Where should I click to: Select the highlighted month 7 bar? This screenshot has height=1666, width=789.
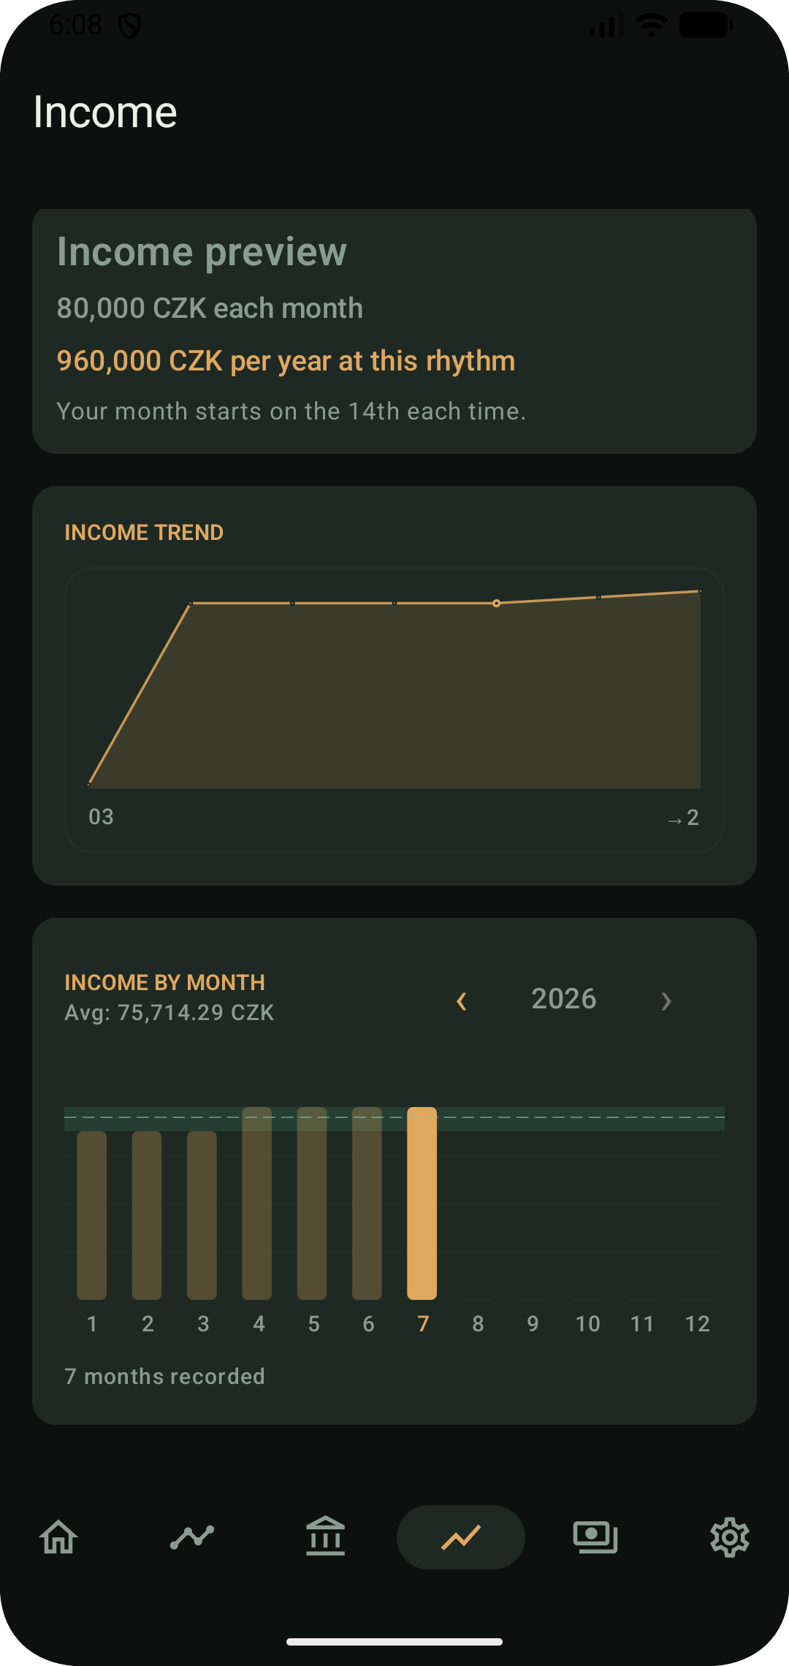click(422, 1203)
